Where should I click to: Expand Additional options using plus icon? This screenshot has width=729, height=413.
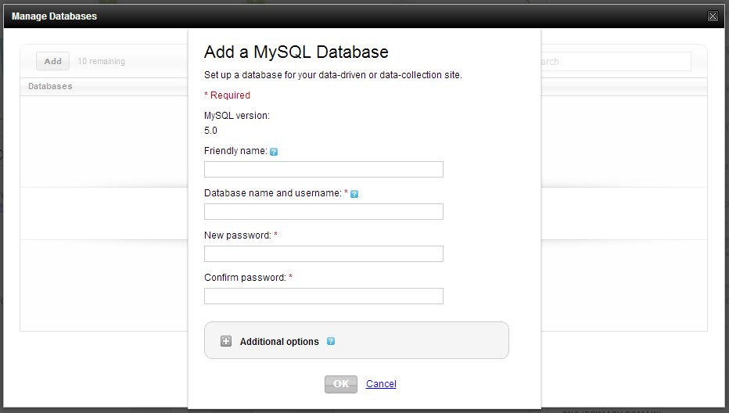click(x=226, y=341)
